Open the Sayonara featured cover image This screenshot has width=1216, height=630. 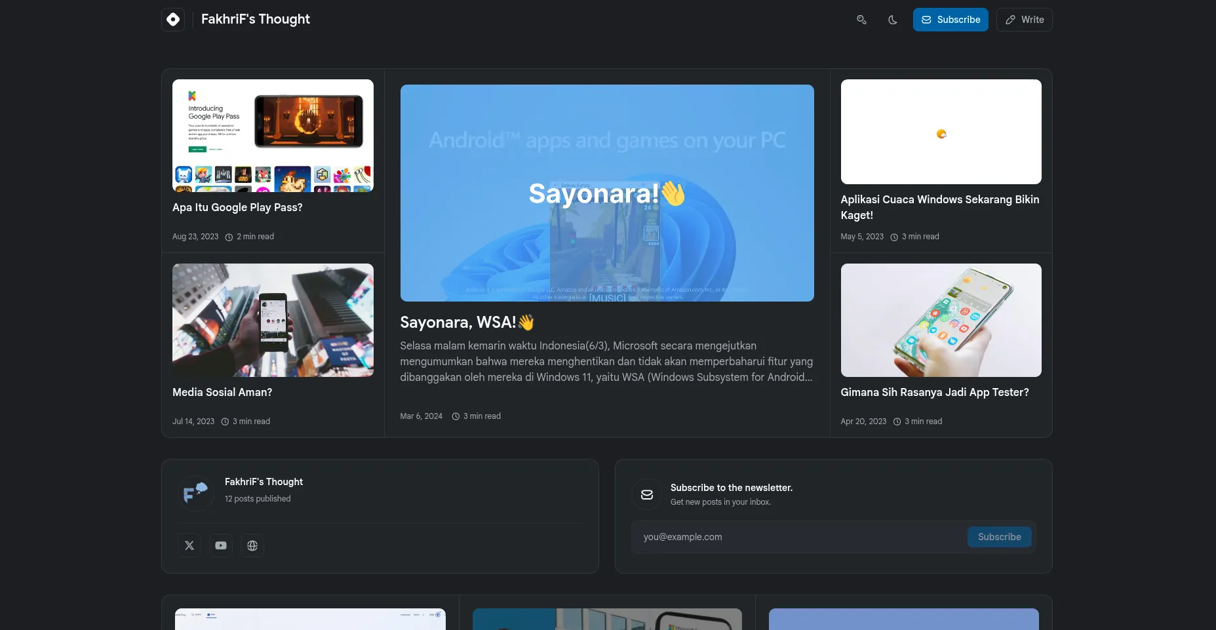[x=607, y=193]
